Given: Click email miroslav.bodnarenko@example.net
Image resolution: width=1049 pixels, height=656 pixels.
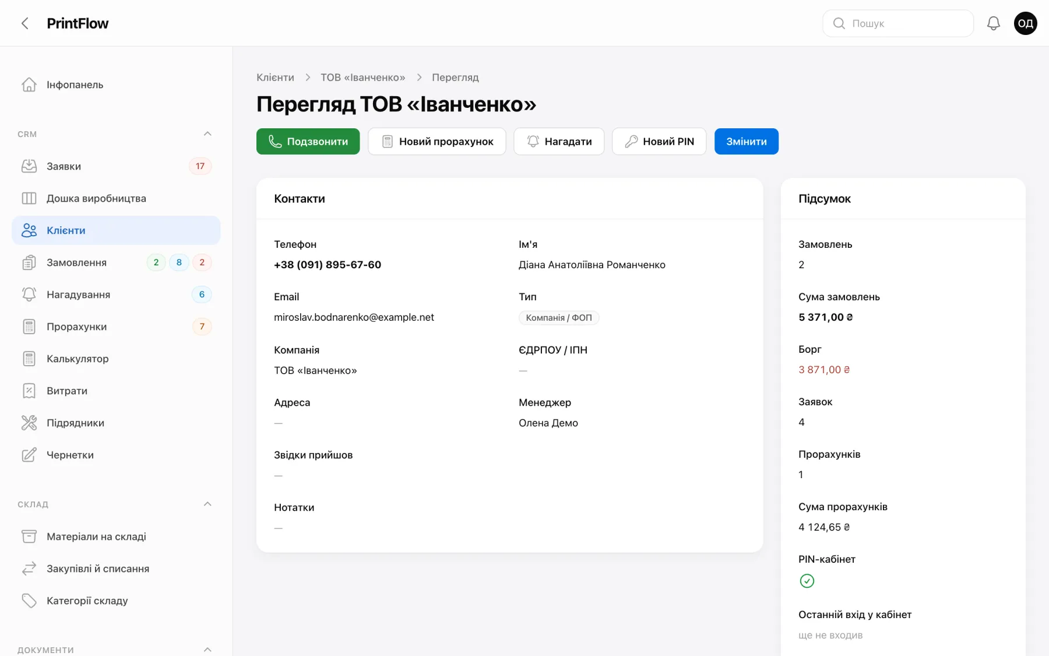Looking at the screenshot, I should [x=354, y=317].
